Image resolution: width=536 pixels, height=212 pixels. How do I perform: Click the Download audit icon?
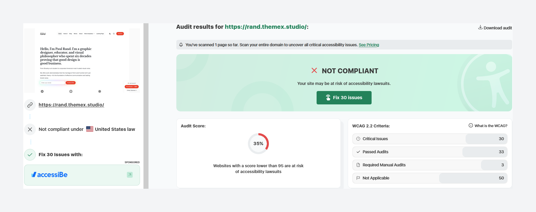click(480, 27)
